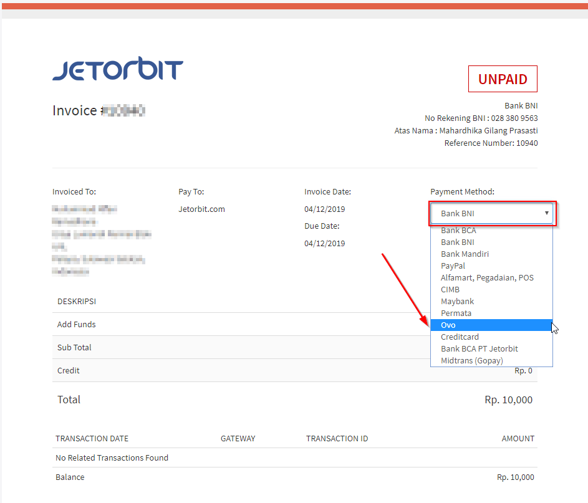Click the Bank BNI heading under UNPAID
This screenshot has width=588, height=503.
point(521,106)
